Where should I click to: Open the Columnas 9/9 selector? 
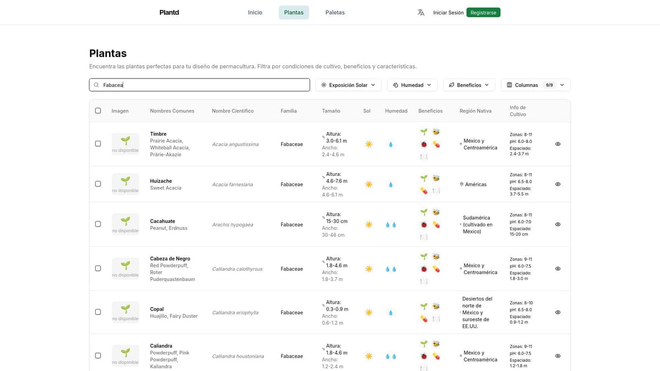(x=535, y=85)
